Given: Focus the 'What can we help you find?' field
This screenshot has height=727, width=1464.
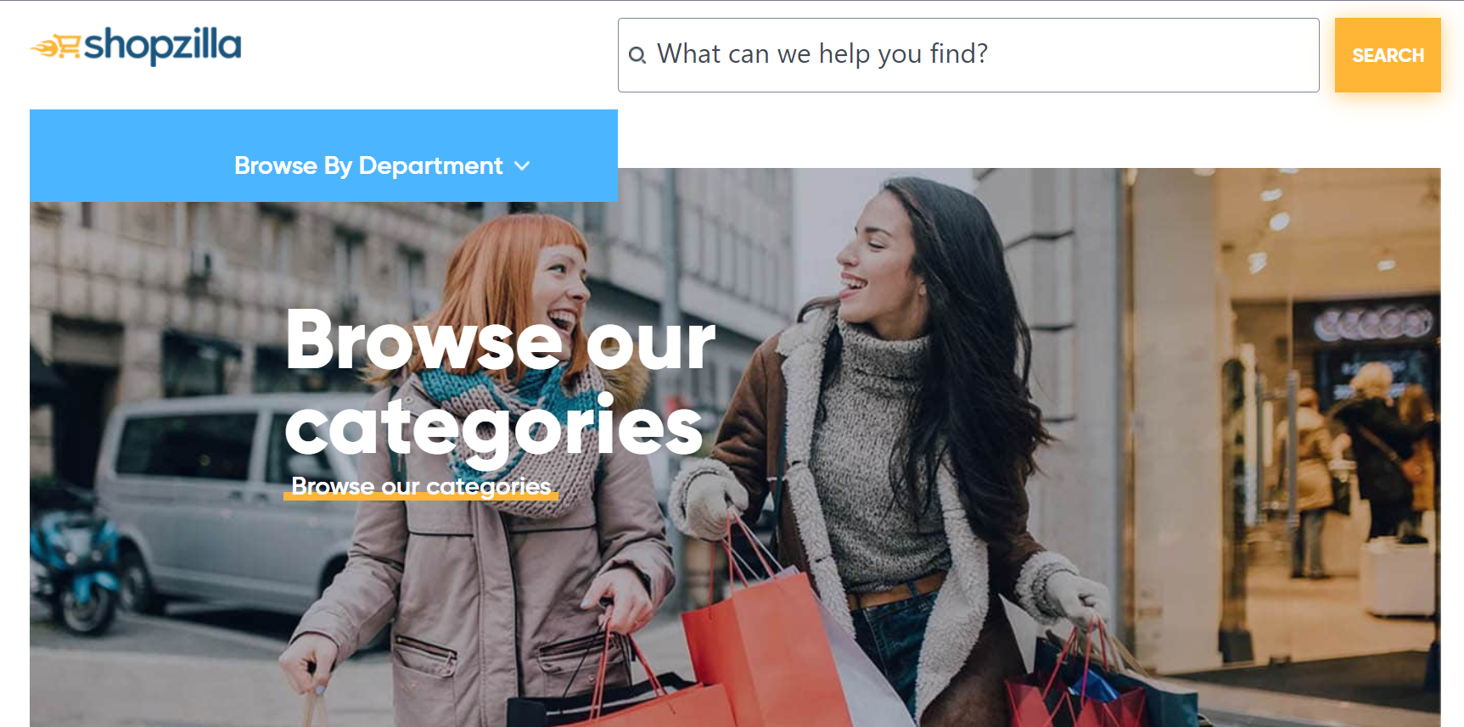Looking at the screenshot, I should [x=968, y=55].
